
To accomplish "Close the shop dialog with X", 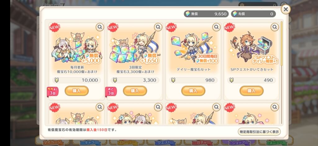I will pyautogui.click(x=286, y=9).
